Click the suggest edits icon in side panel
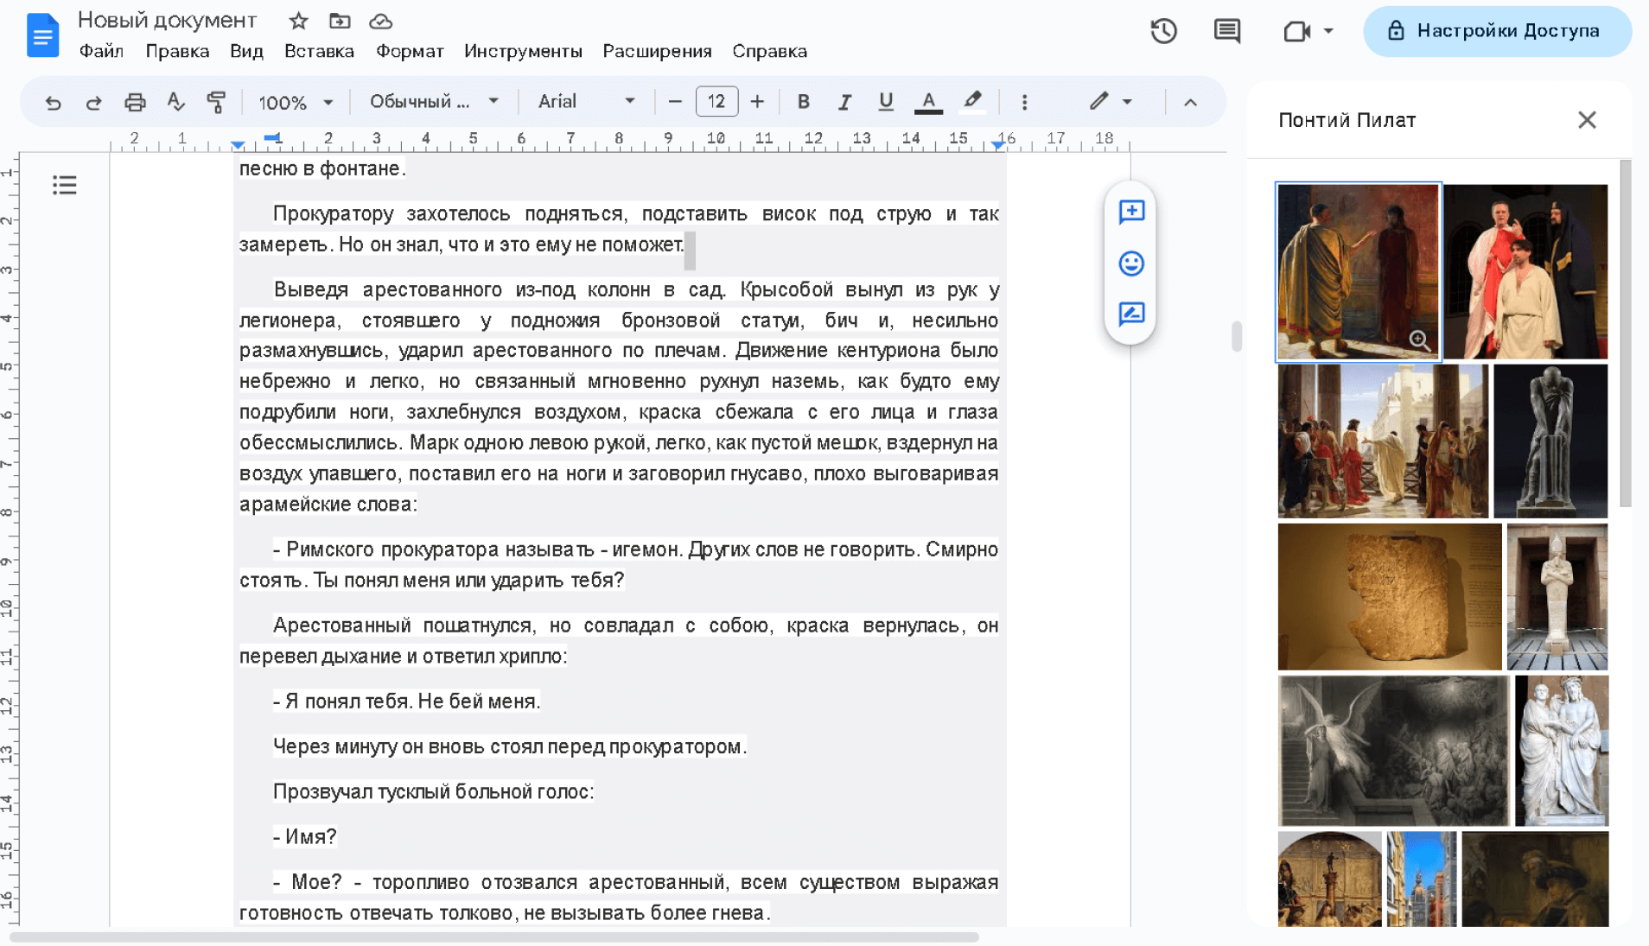This screenshot has height=946, width=1649. click(1130, 314)
